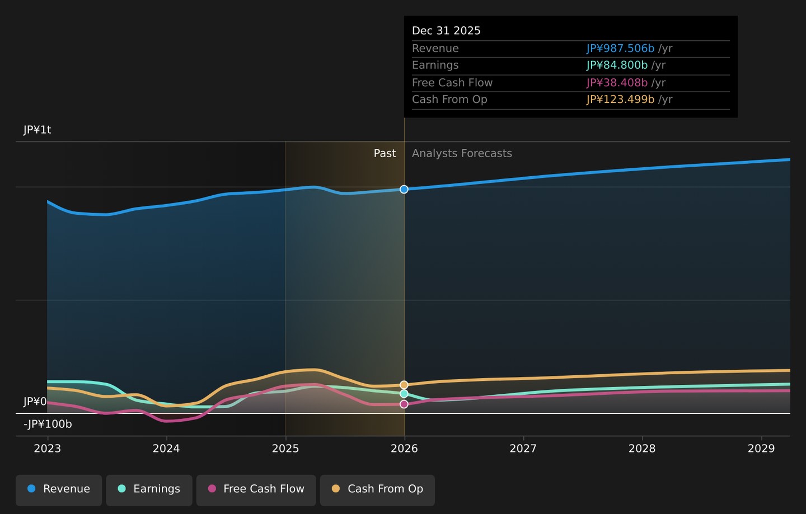
Task: Click the tooltip date 'Dec 31 2025'
Action: 446,31
